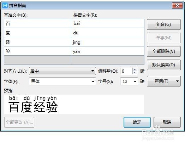Click the 字体(F): label
The image size is (185, 145).
point(11,82)
